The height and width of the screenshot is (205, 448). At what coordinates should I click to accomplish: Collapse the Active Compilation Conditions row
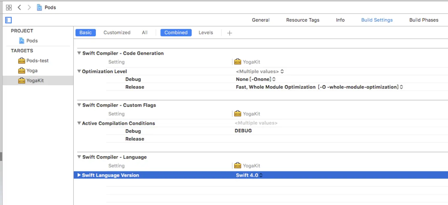(79, 123)
